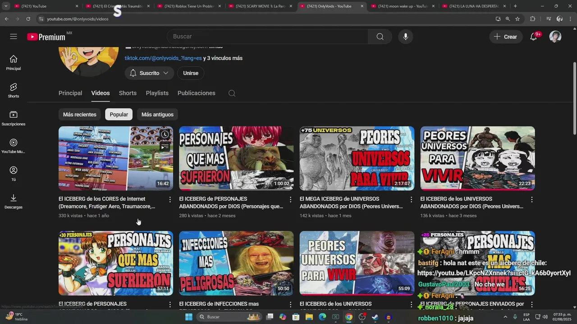Open File Explorer from taskbar
Screen dimensions: 577x324
[x=309, y=317]
